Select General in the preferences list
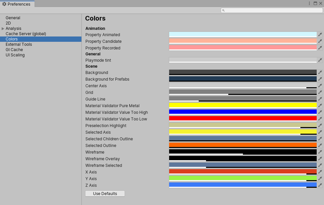This screenshot has width=324, height=205. pos(13,18)
